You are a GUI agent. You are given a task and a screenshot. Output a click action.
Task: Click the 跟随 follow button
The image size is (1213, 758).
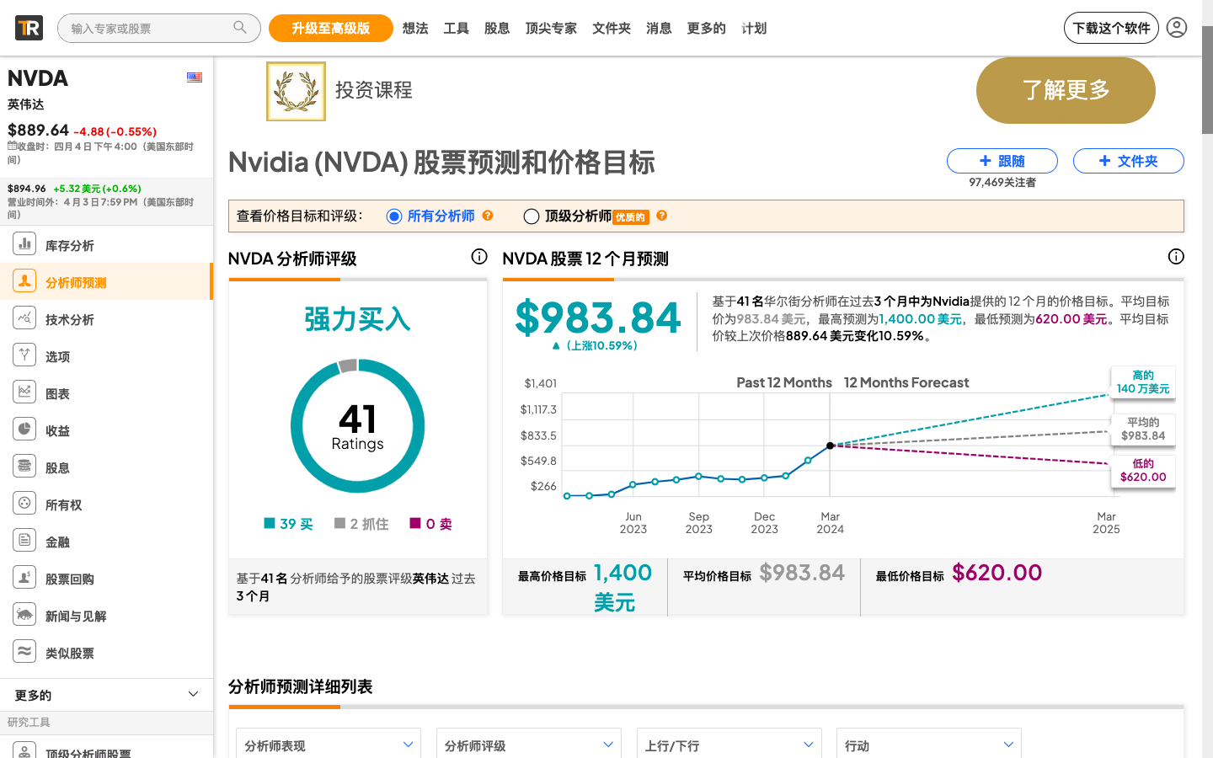tap(1002, 161)
